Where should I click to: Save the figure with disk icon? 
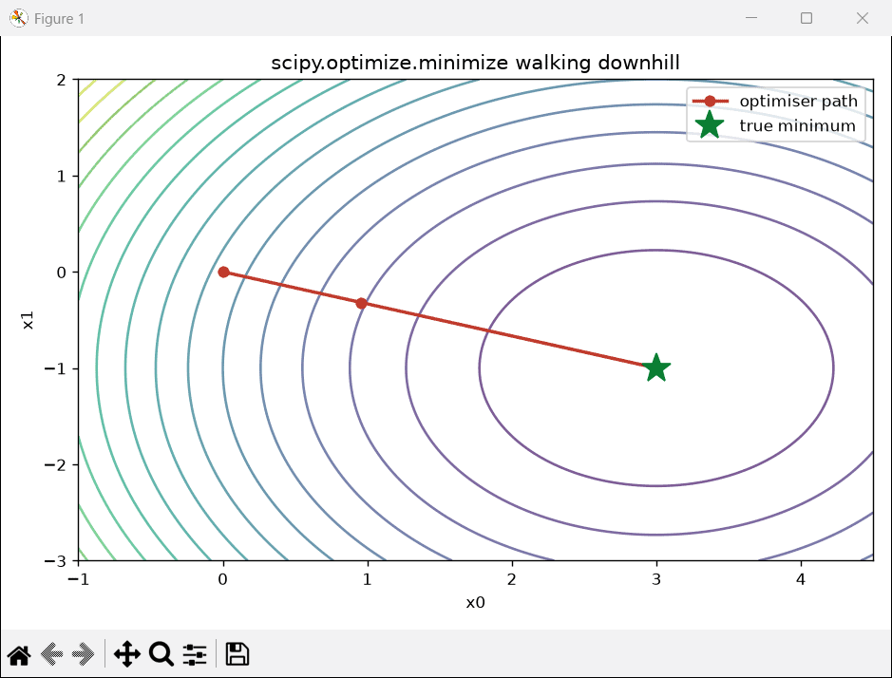237,654
